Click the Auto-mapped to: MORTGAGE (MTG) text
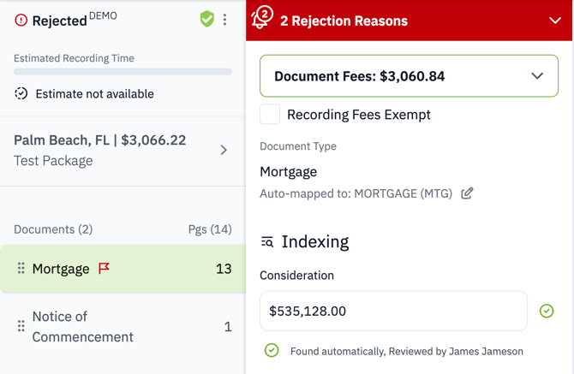574x374 pixels. pos(356,193)
